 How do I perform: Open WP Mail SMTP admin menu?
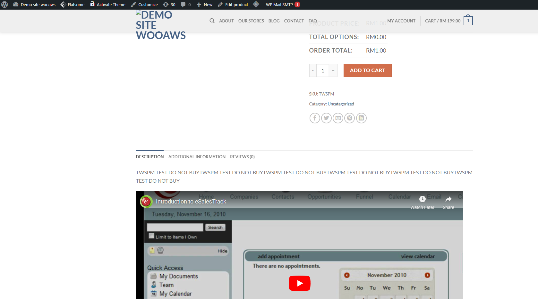279,4
